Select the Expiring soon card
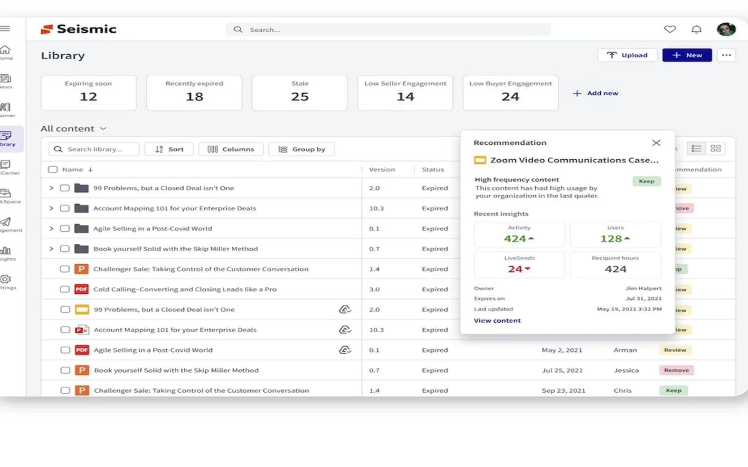The height and width of the screenshot is (467, 748). pos(88,92)
